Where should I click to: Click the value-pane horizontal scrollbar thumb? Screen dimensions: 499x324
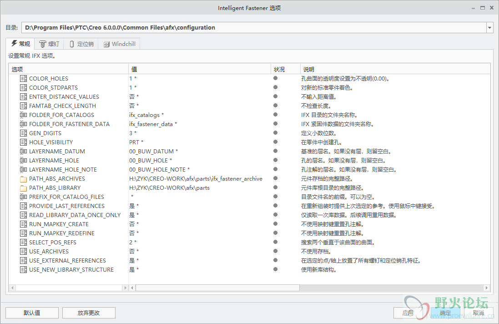218,288
